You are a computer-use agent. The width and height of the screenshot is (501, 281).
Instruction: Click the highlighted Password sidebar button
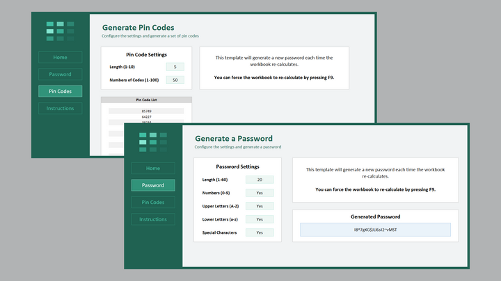(153, 185)
